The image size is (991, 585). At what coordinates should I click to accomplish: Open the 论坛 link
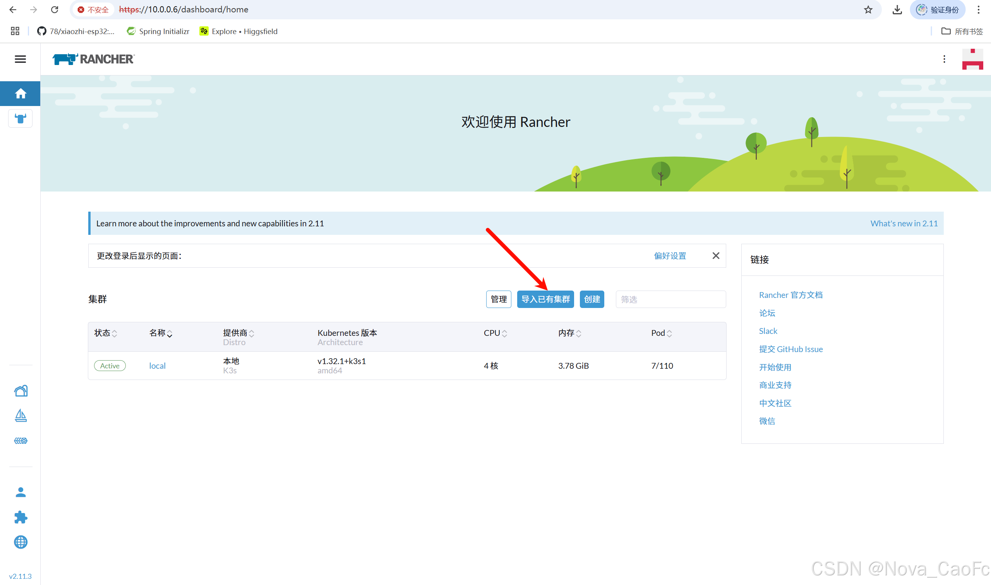[767, 313]
